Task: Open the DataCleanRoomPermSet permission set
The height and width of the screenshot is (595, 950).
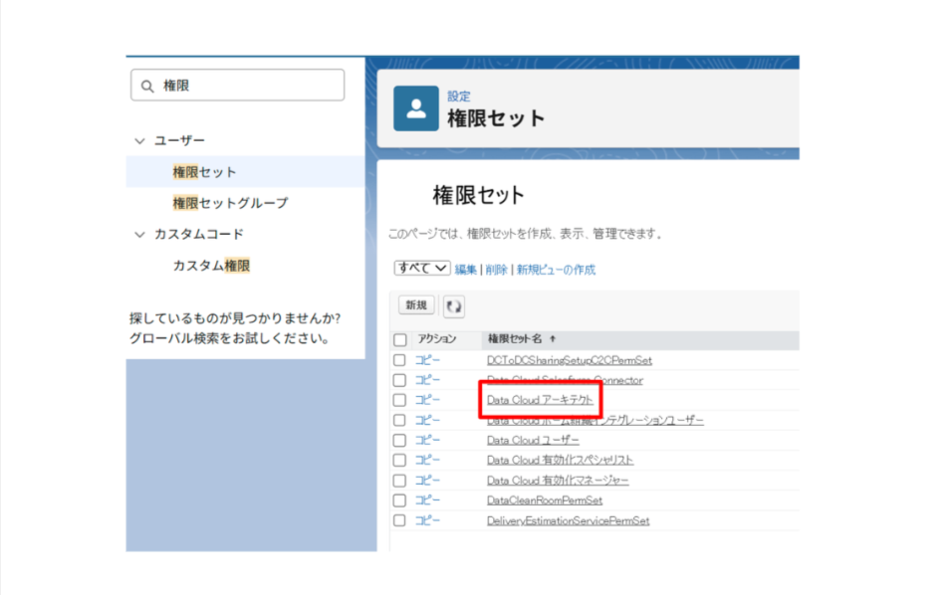Action: pos(544,500)
